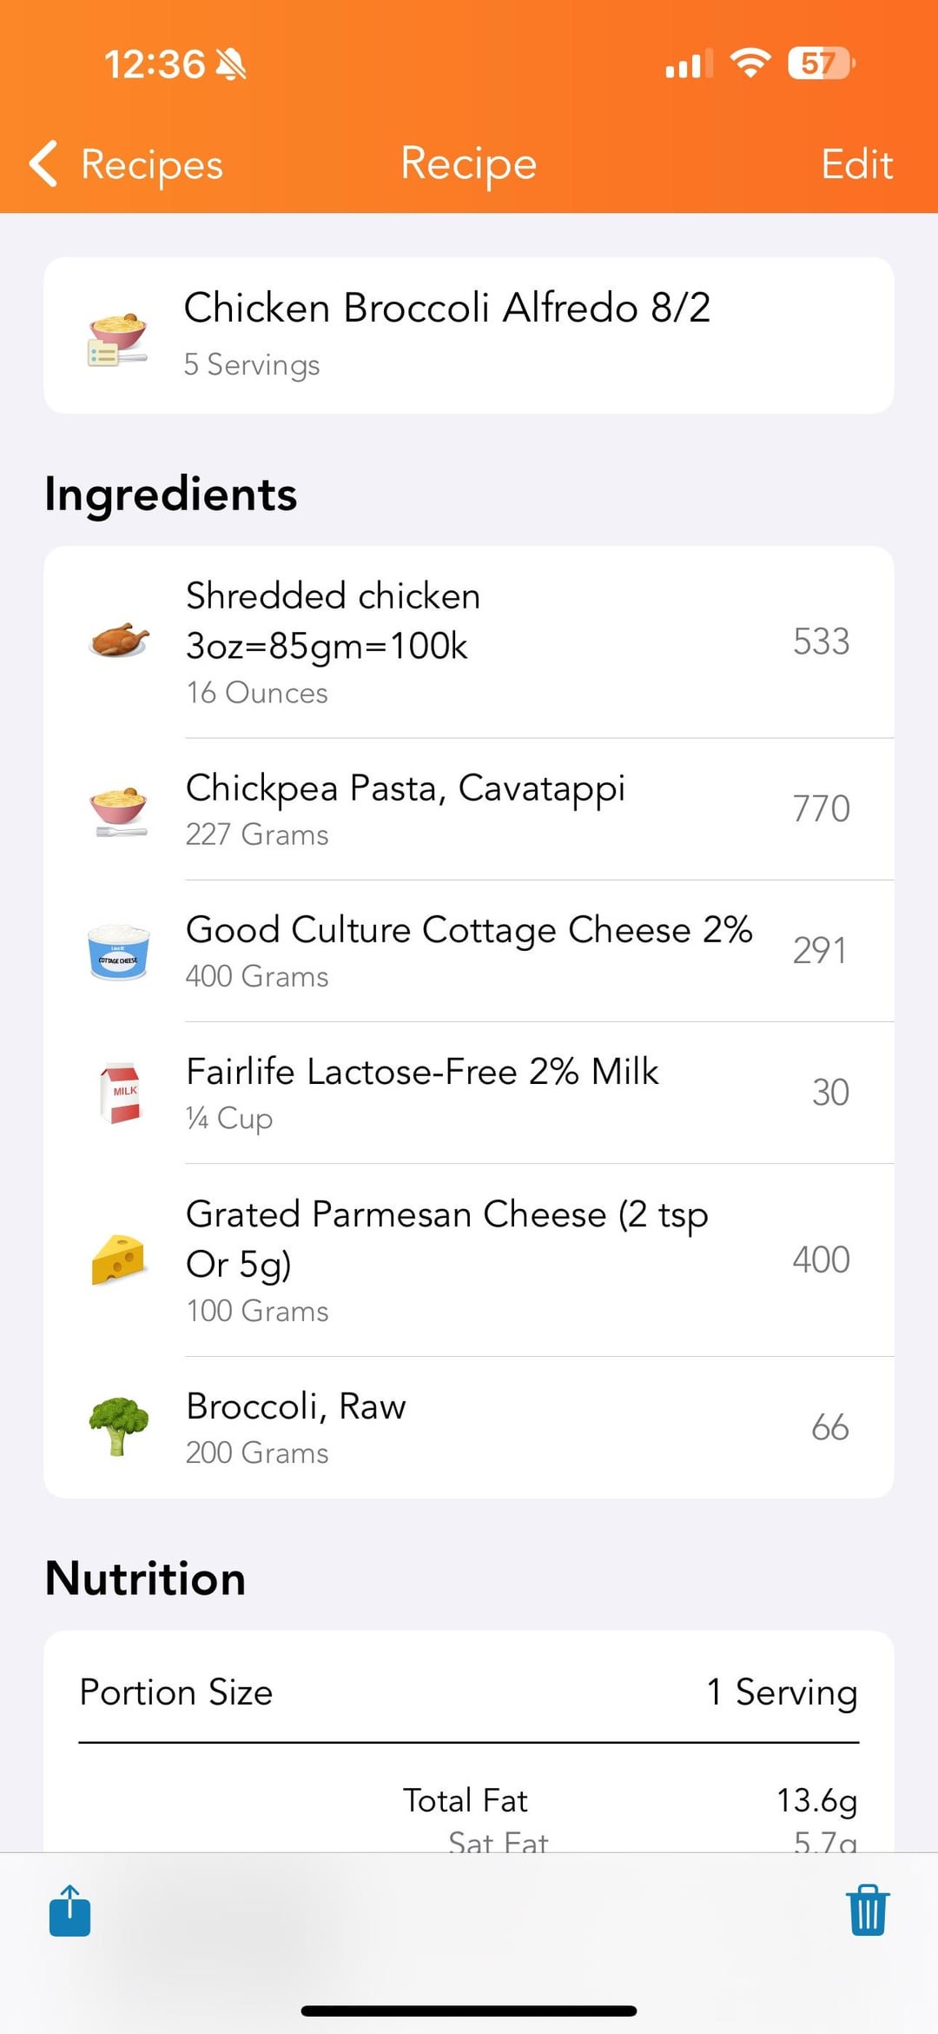Tap the Total Fat nutrition row
Image resolution: width=938 pixels, height=2034 pixels.
[469, 1800]
